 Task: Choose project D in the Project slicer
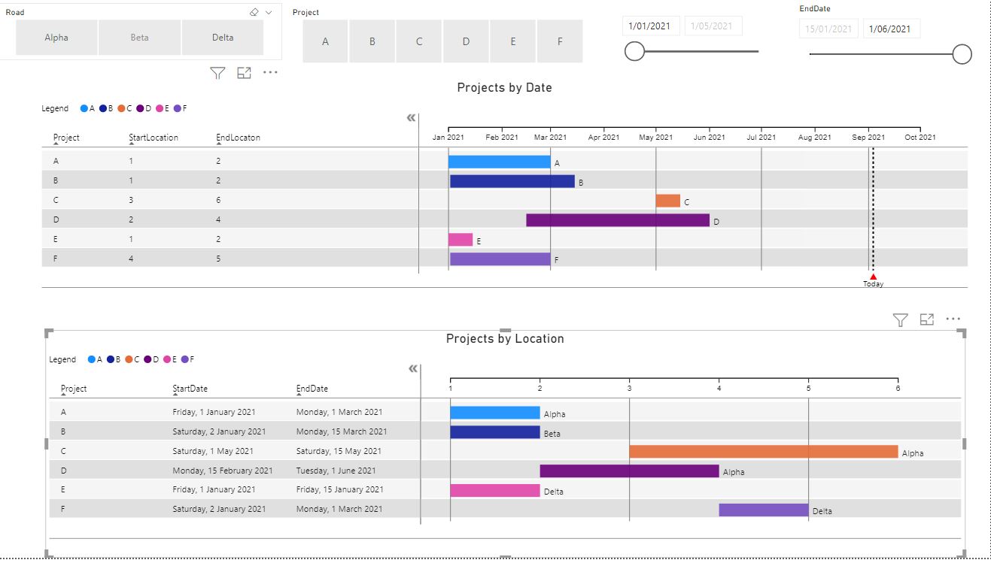466,41
